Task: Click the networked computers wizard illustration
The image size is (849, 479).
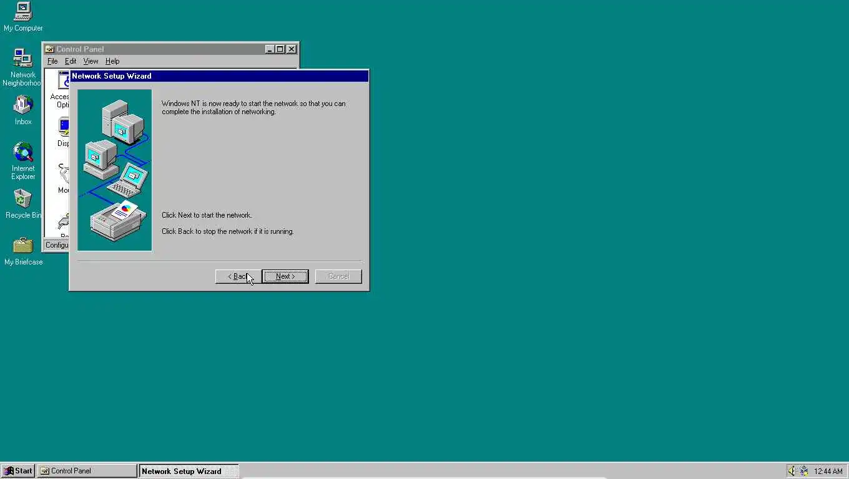Action: (x=115, y=170)
